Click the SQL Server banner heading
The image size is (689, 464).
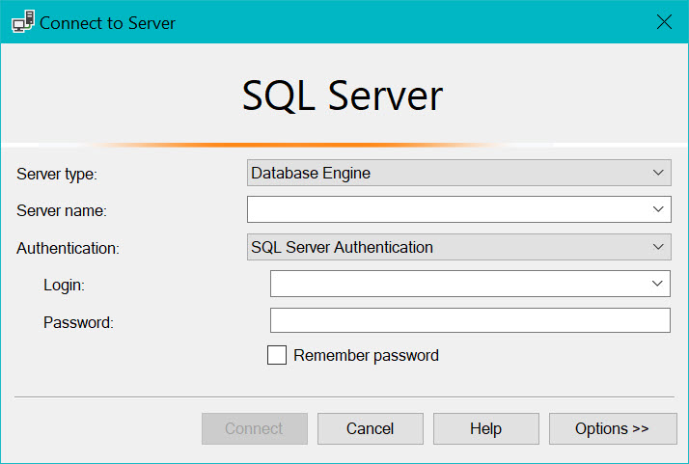click(343, 96)
